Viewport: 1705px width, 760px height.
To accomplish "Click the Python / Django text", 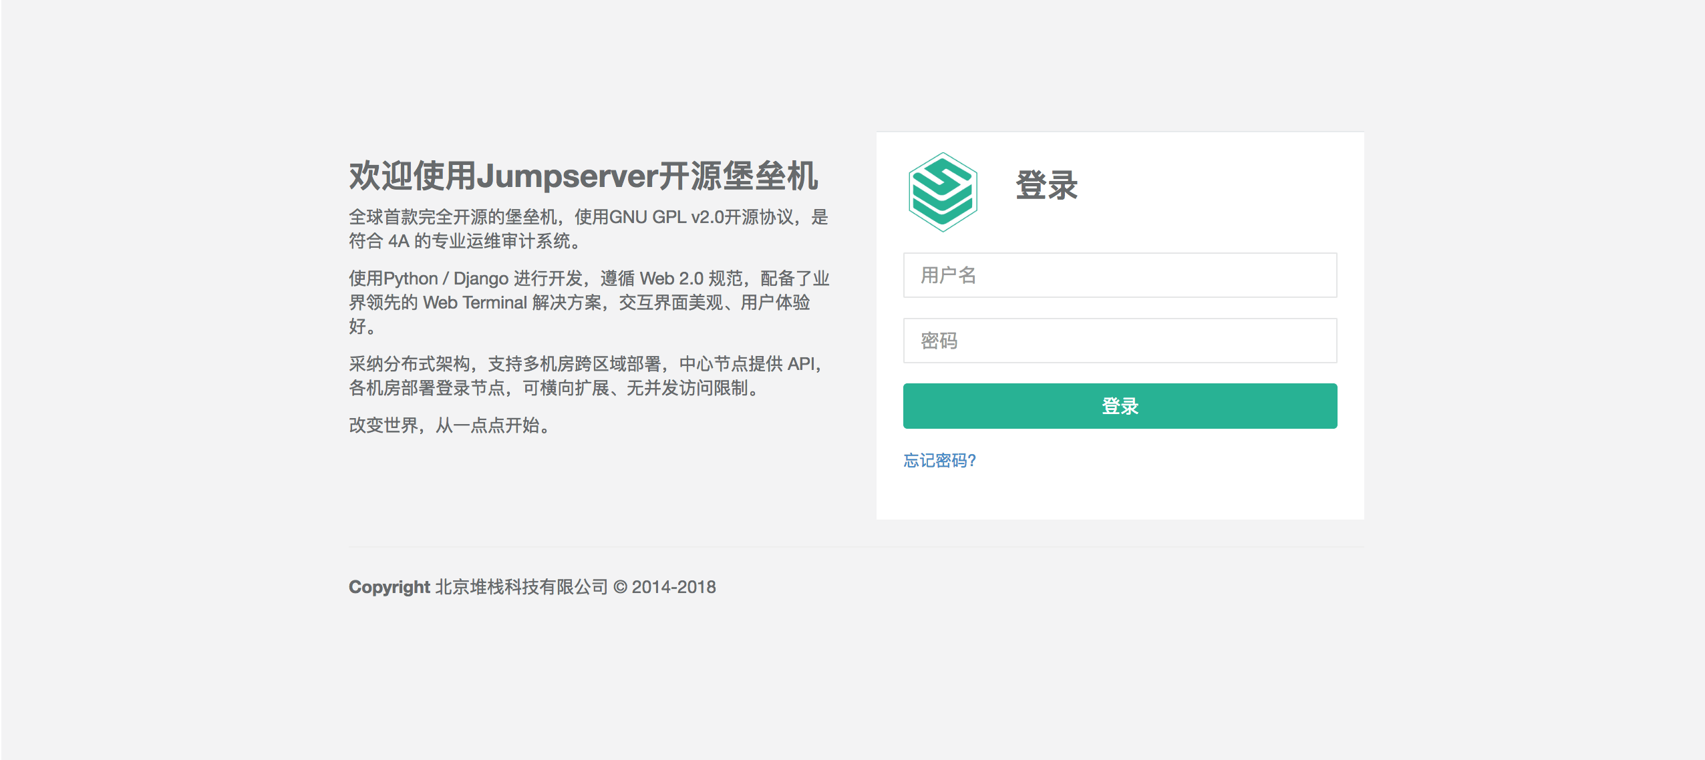I will pos(446,278).
